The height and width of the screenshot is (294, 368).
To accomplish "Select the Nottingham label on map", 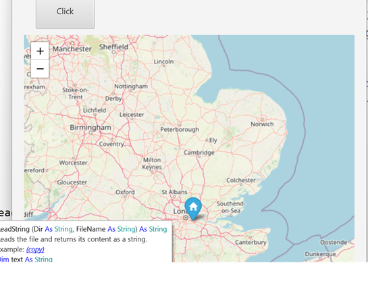I will (131, 87).
